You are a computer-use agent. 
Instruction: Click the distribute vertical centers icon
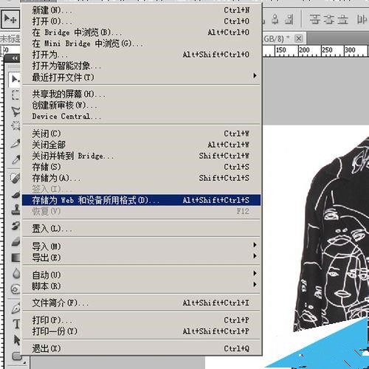(328, 19)
